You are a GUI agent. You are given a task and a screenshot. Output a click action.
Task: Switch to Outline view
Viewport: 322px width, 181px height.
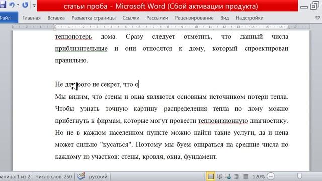pyautogui.click(x=237, y=176)
